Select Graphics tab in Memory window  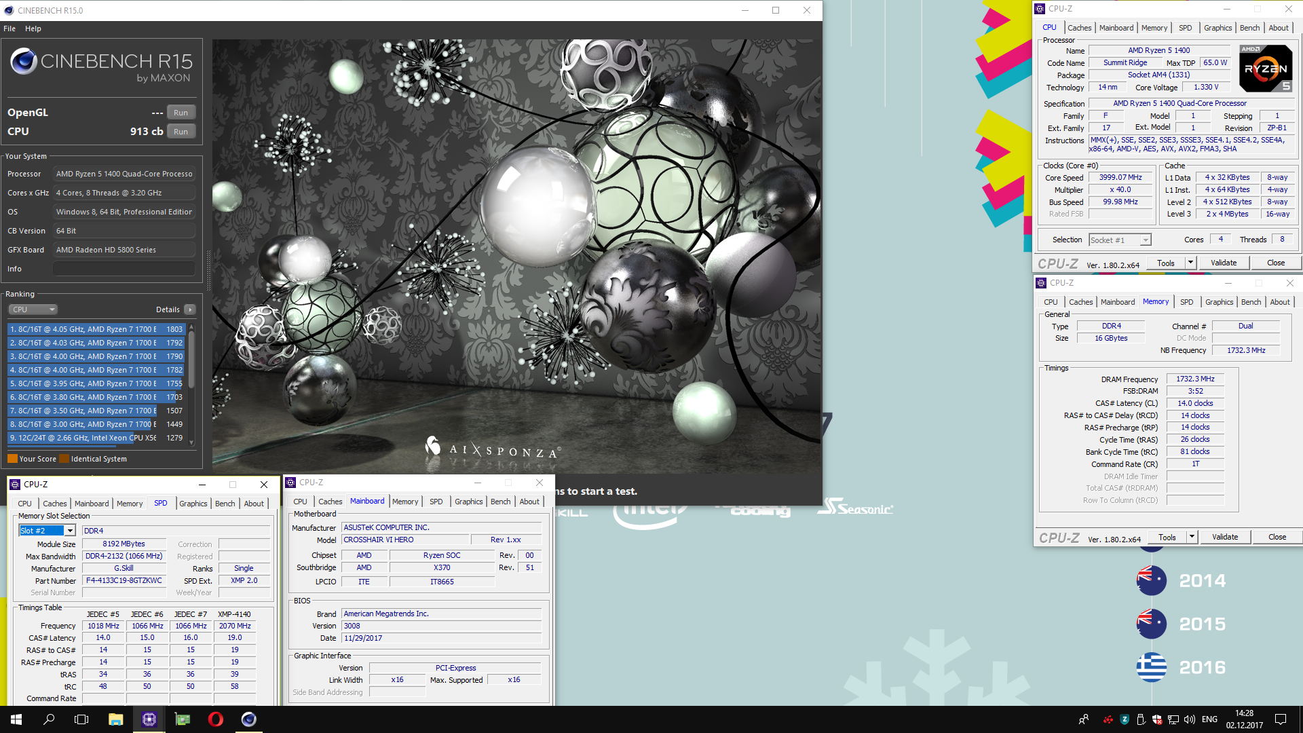pos(1219,302)
